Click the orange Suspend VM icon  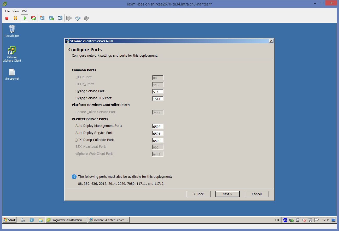[x=16, y=18]
